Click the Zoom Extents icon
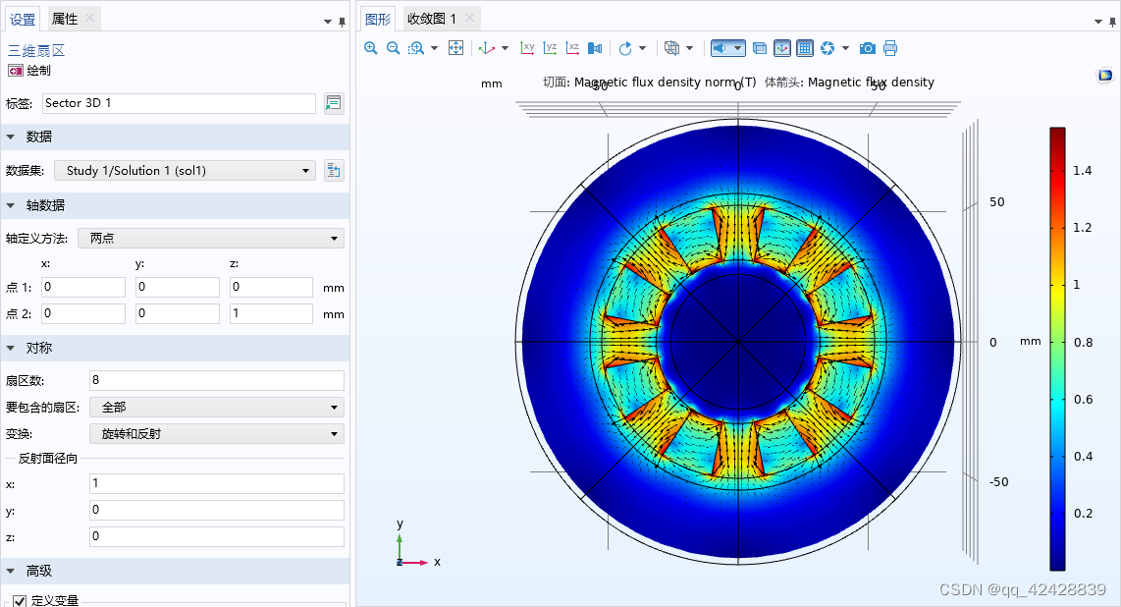 (x=455, y=48)
